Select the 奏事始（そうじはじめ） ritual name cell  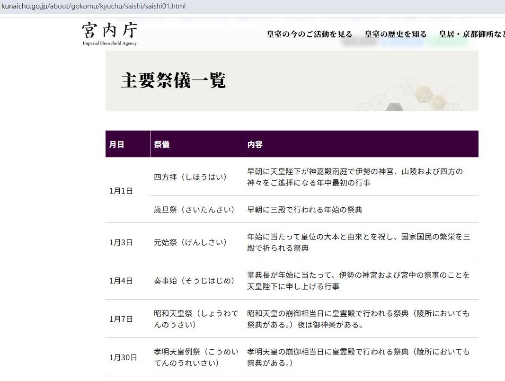[195, 281]
